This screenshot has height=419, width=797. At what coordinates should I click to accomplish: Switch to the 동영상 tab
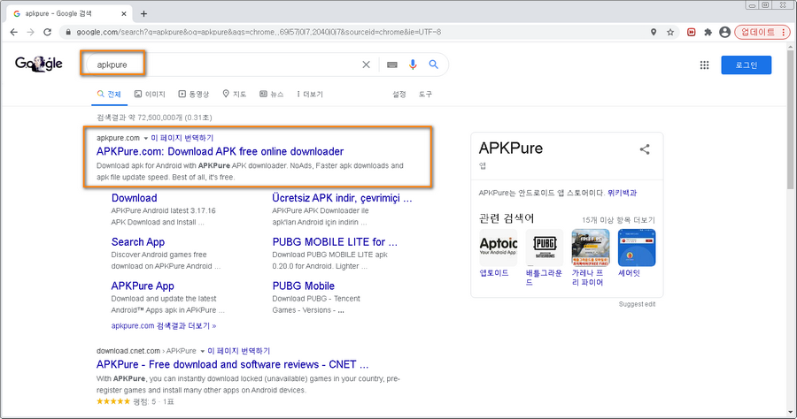click(194, 94)
